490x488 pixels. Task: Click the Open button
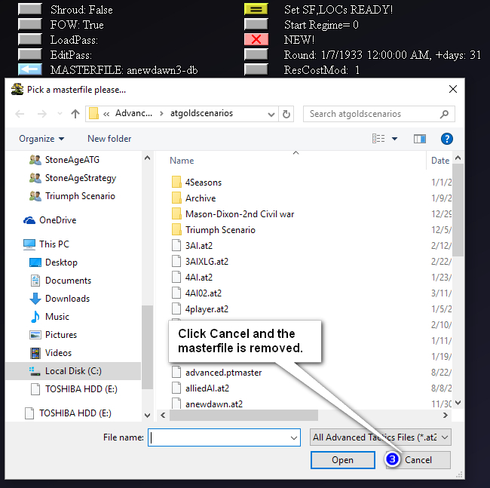coord(342,460)
